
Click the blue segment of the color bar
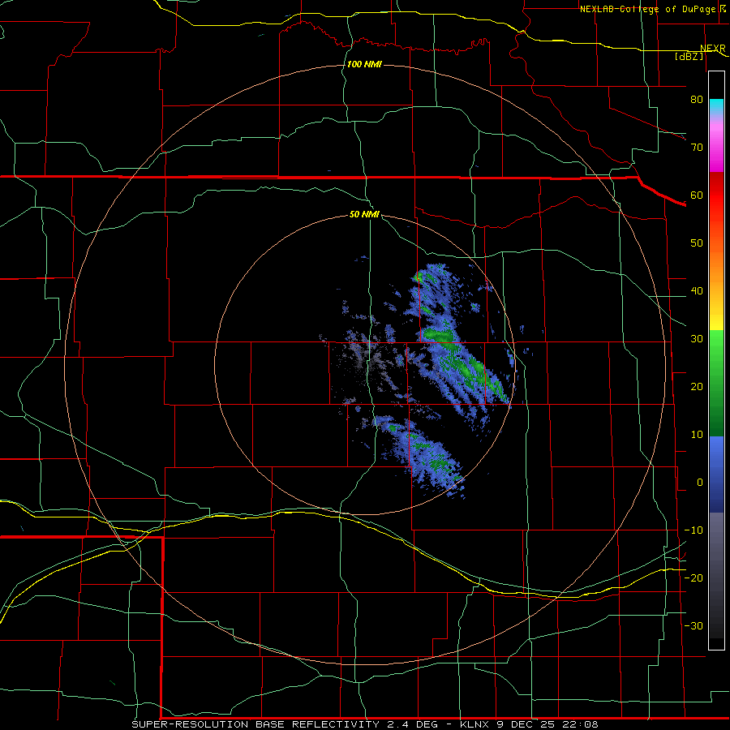(716, 474)
